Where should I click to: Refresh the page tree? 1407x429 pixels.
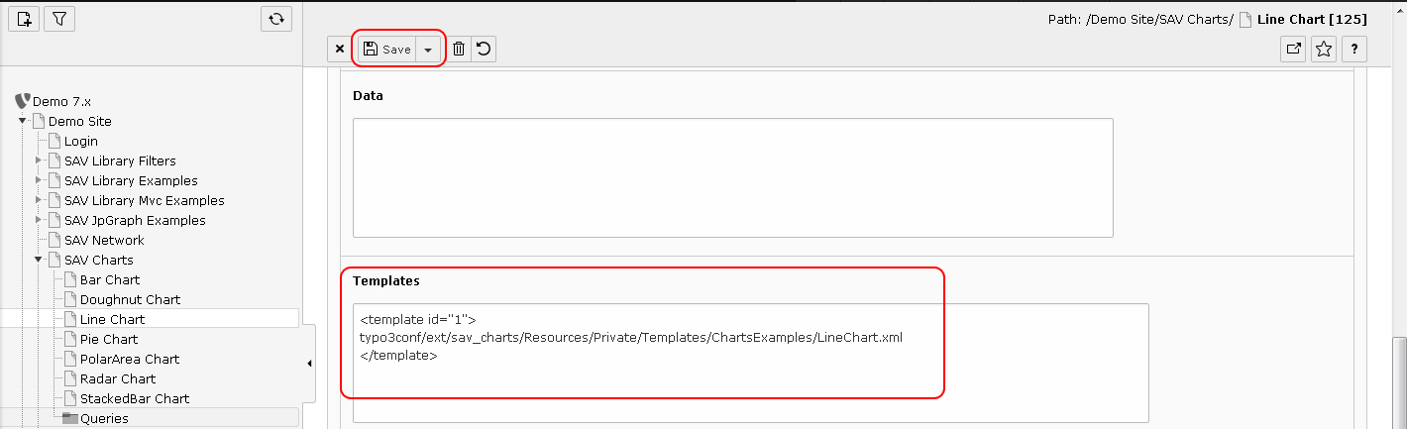coord(276,18)
